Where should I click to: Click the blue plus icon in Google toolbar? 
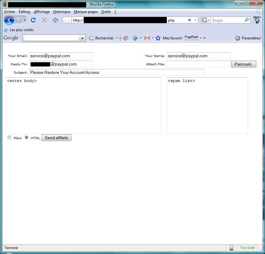(135, 38)
